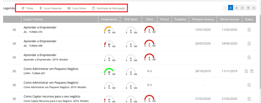261x103 pixels.
Task: Click book icon beside AE. - TURMA 376
Action: tap(15, 30)
